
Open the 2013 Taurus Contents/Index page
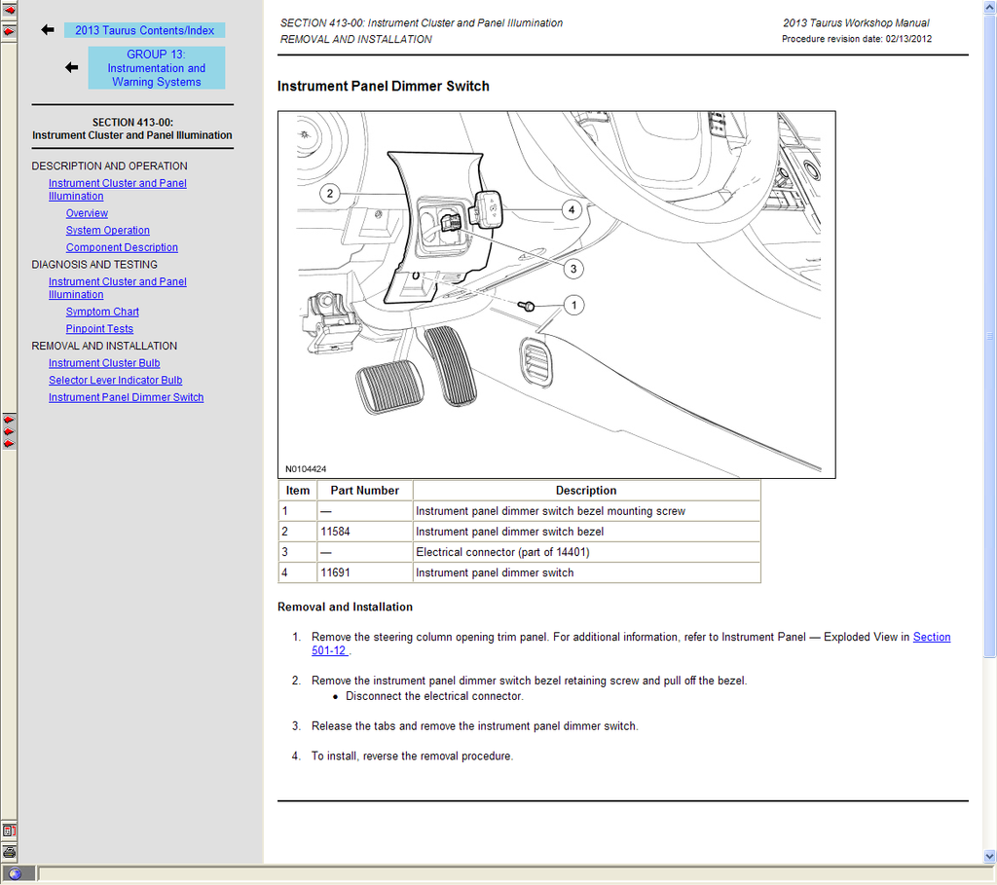(144, 30)
